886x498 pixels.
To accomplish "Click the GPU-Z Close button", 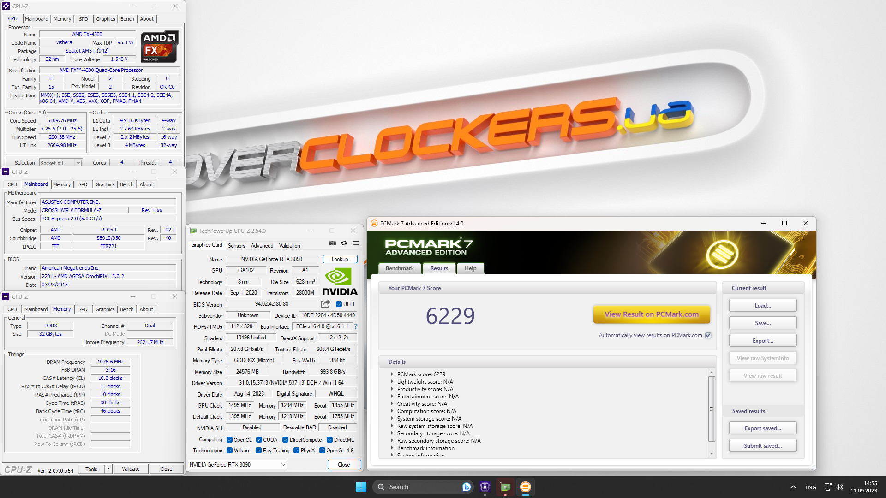I will (x=344, y=465).
